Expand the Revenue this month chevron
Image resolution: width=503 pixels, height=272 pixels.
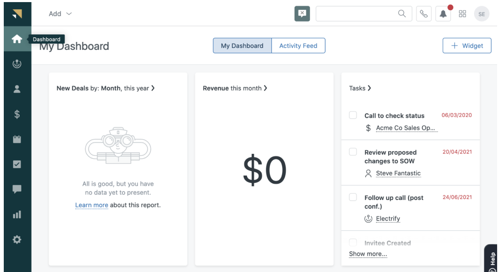pos(265,88)
